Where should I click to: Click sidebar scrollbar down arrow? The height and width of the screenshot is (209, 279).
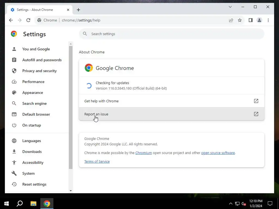click(x=71, y=191)
